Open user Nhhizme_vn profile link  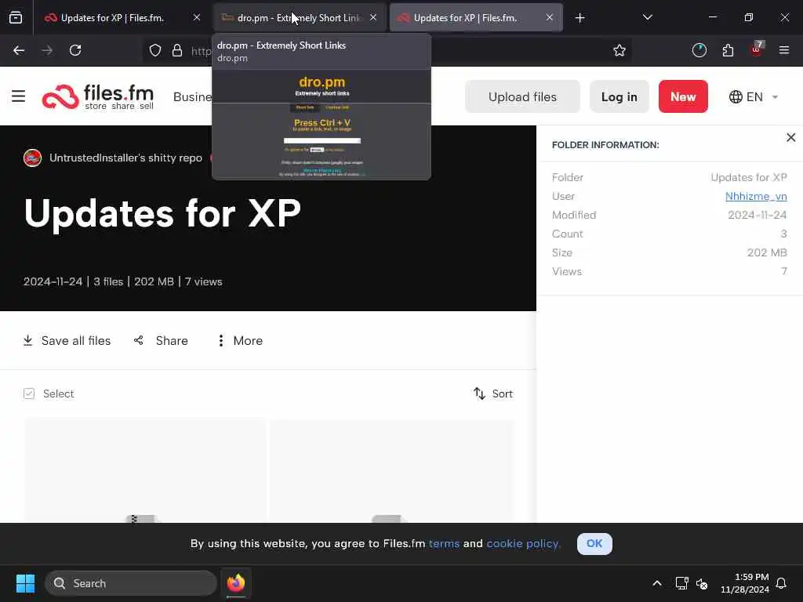point(756,196)
